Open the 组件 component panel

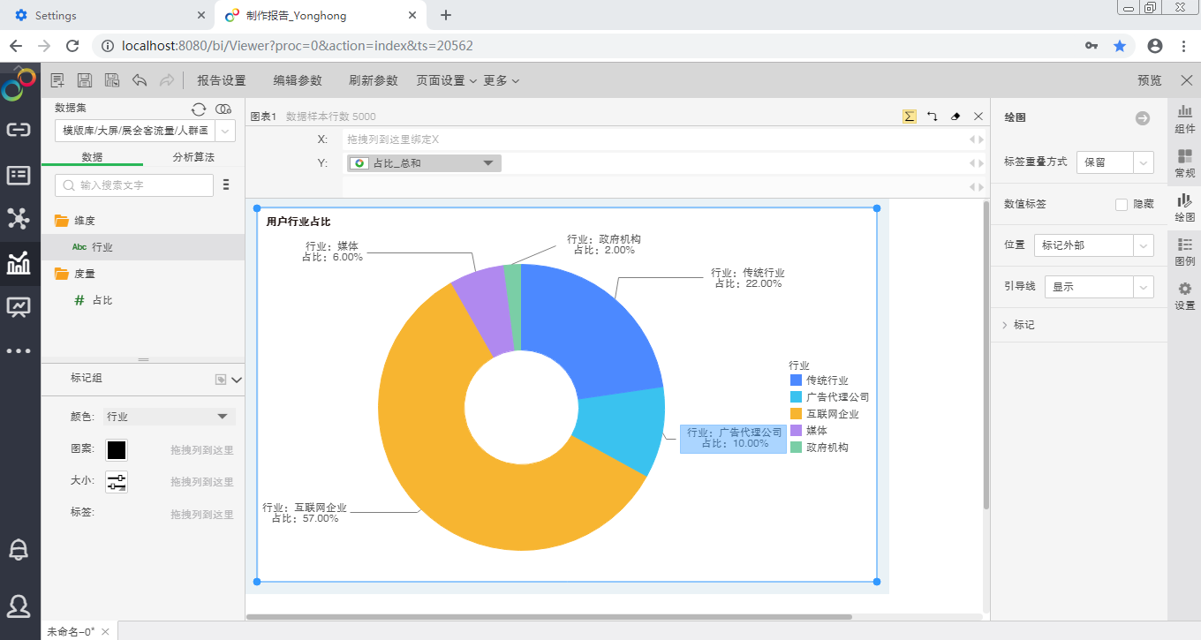1185,118
